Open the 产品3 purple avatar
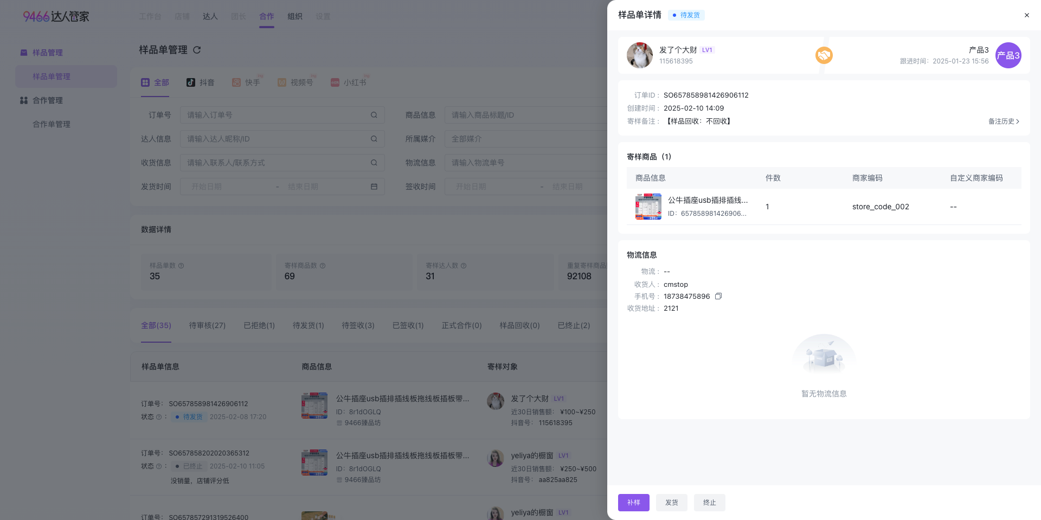 coord(1008,55)
